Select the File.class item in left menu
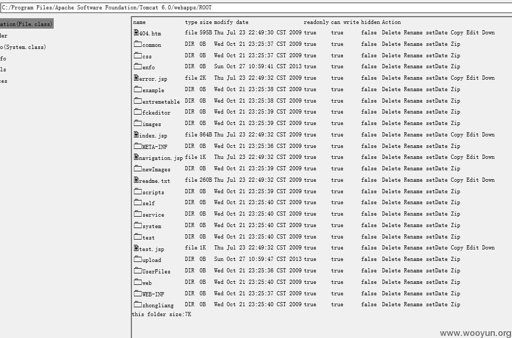The height and width of the screenshot is (338, 512). tap(27, 24)
